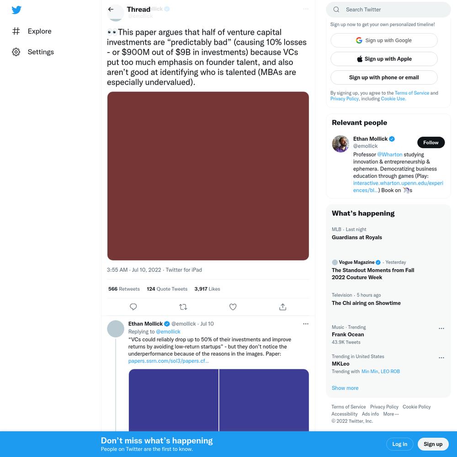
Task: Expand the More footer menu
Action: click(391, 414)
